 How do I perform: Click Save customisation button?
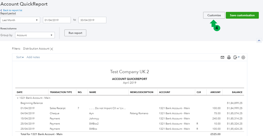pyautogui.click(x=242, y=15)
